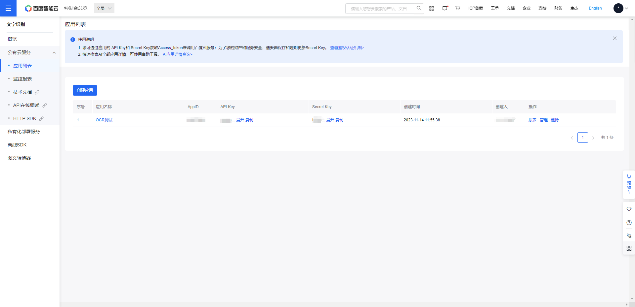Screen dimensions: 635x307
Task: Click the link icon next to HTTP SDK
Action: pos(41,119)
